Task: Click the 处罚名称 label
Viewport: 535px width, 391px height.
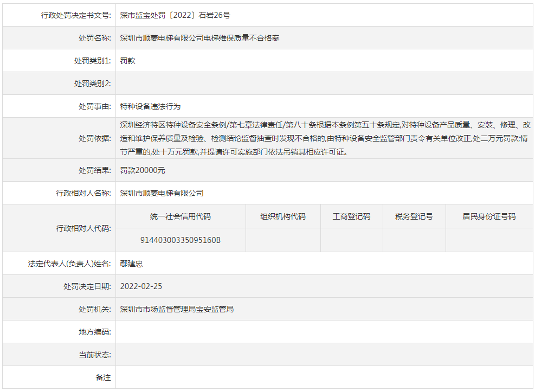Action: coord(94,38)
